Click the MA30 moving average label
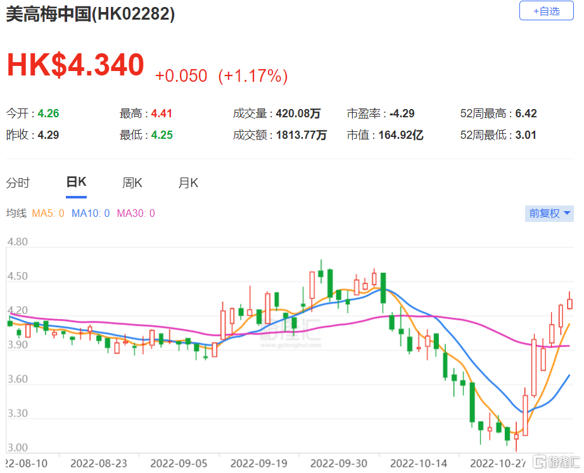584x473 pixels. pyautogui.click(x=136, y=213)
